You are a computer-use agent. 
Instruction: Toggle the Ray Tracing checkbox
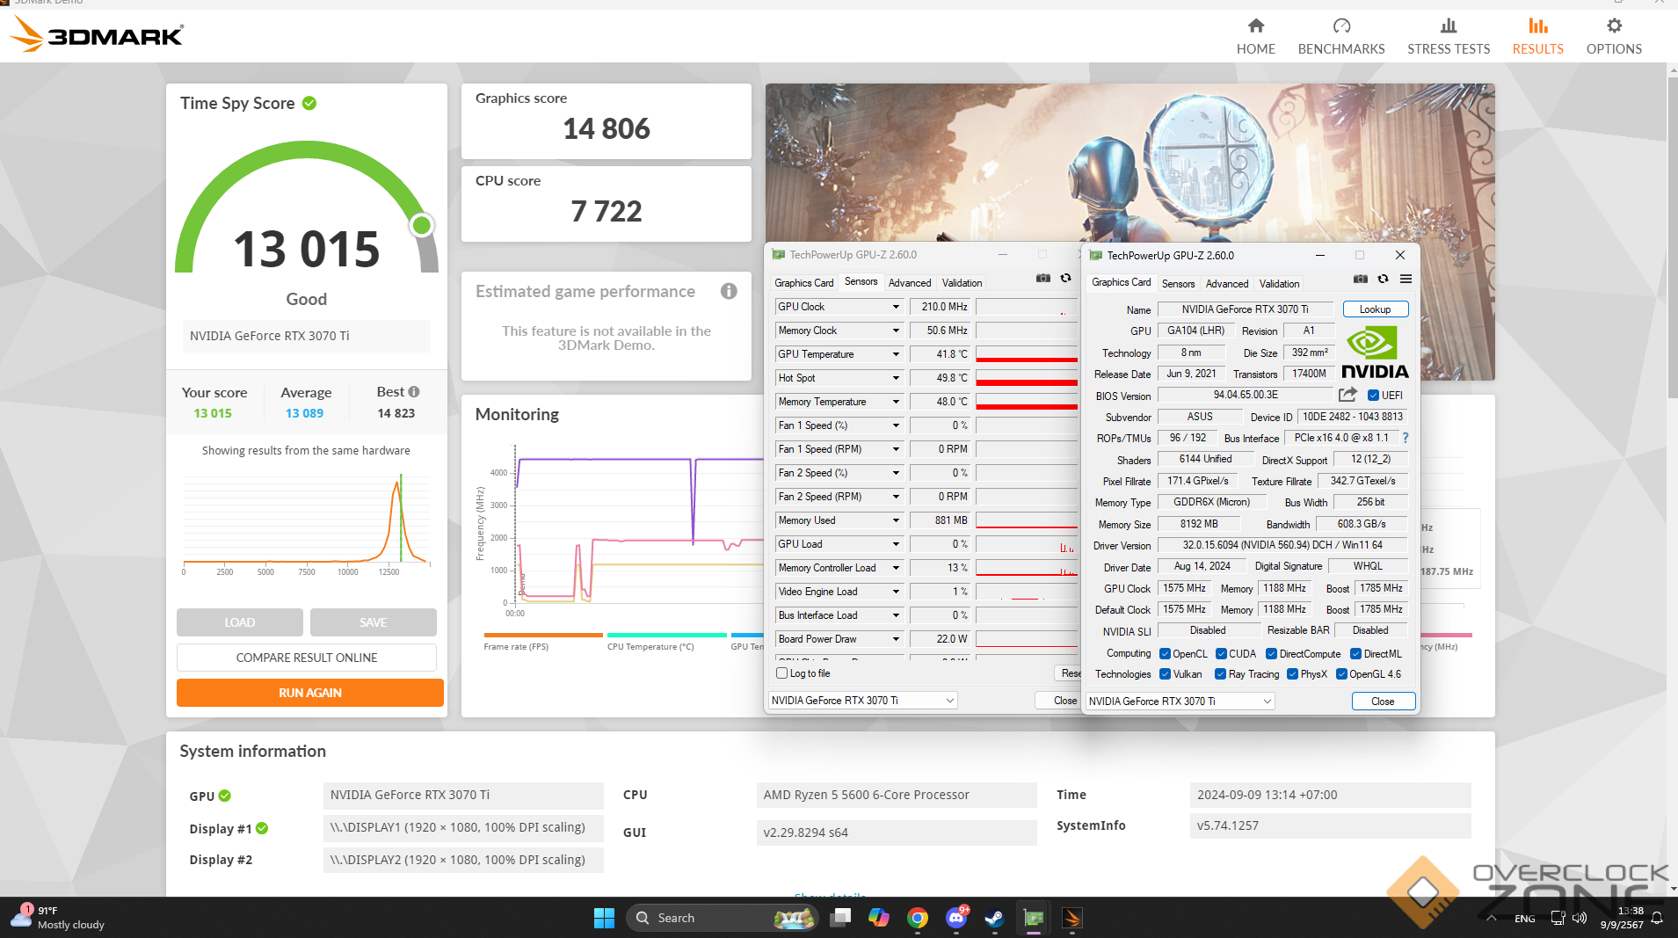pyautogui.click(x=1220, y=674)
